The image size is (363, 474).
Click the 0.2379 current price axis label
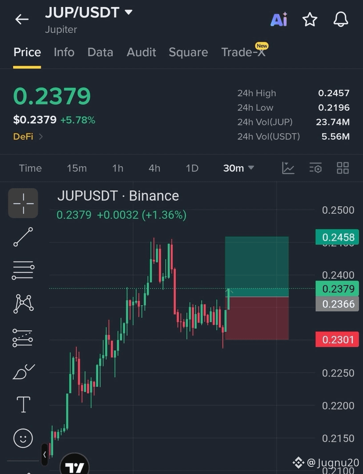pyautogui.click(x=337, y=289)
